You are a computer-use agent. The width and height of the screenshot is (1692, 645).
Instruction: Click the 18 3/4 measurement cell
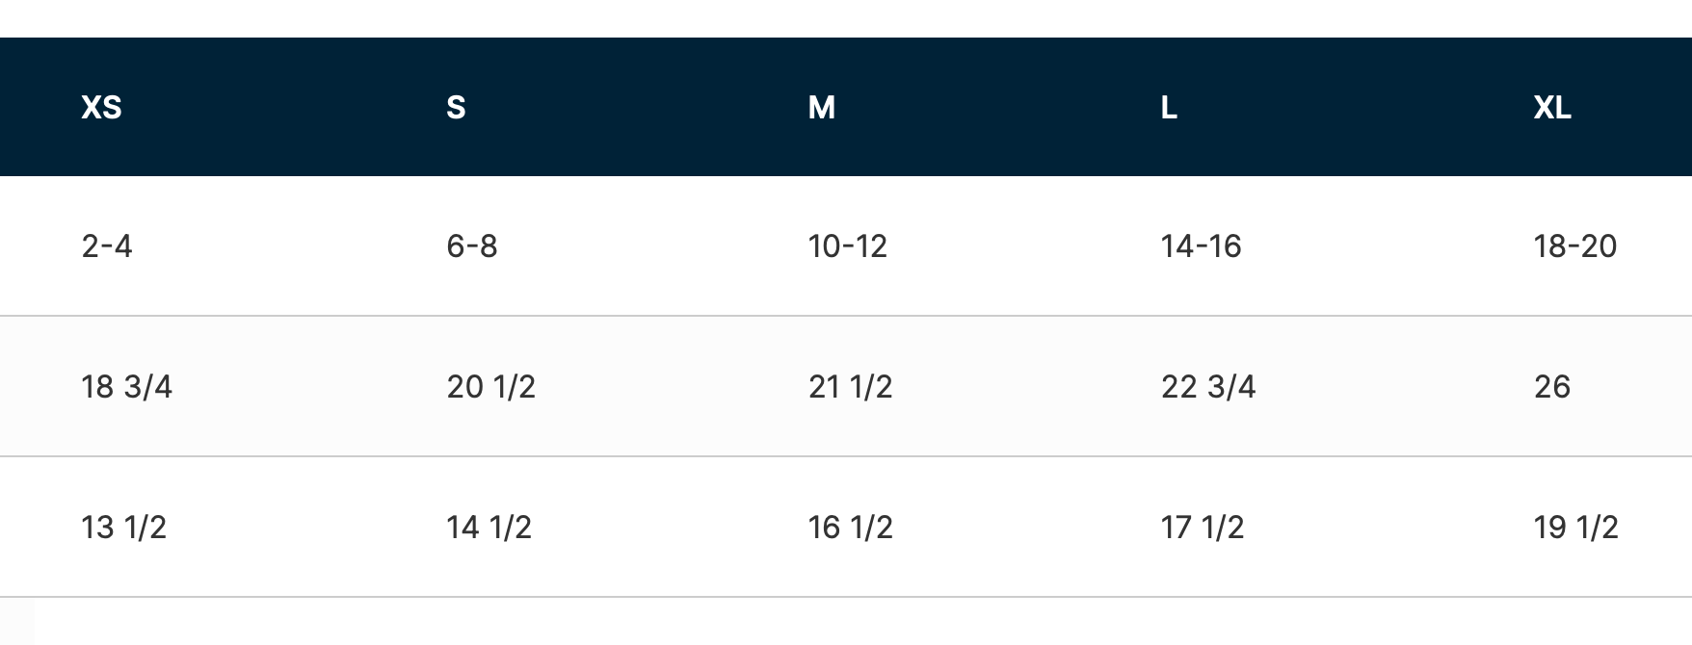tap(126, 387)
